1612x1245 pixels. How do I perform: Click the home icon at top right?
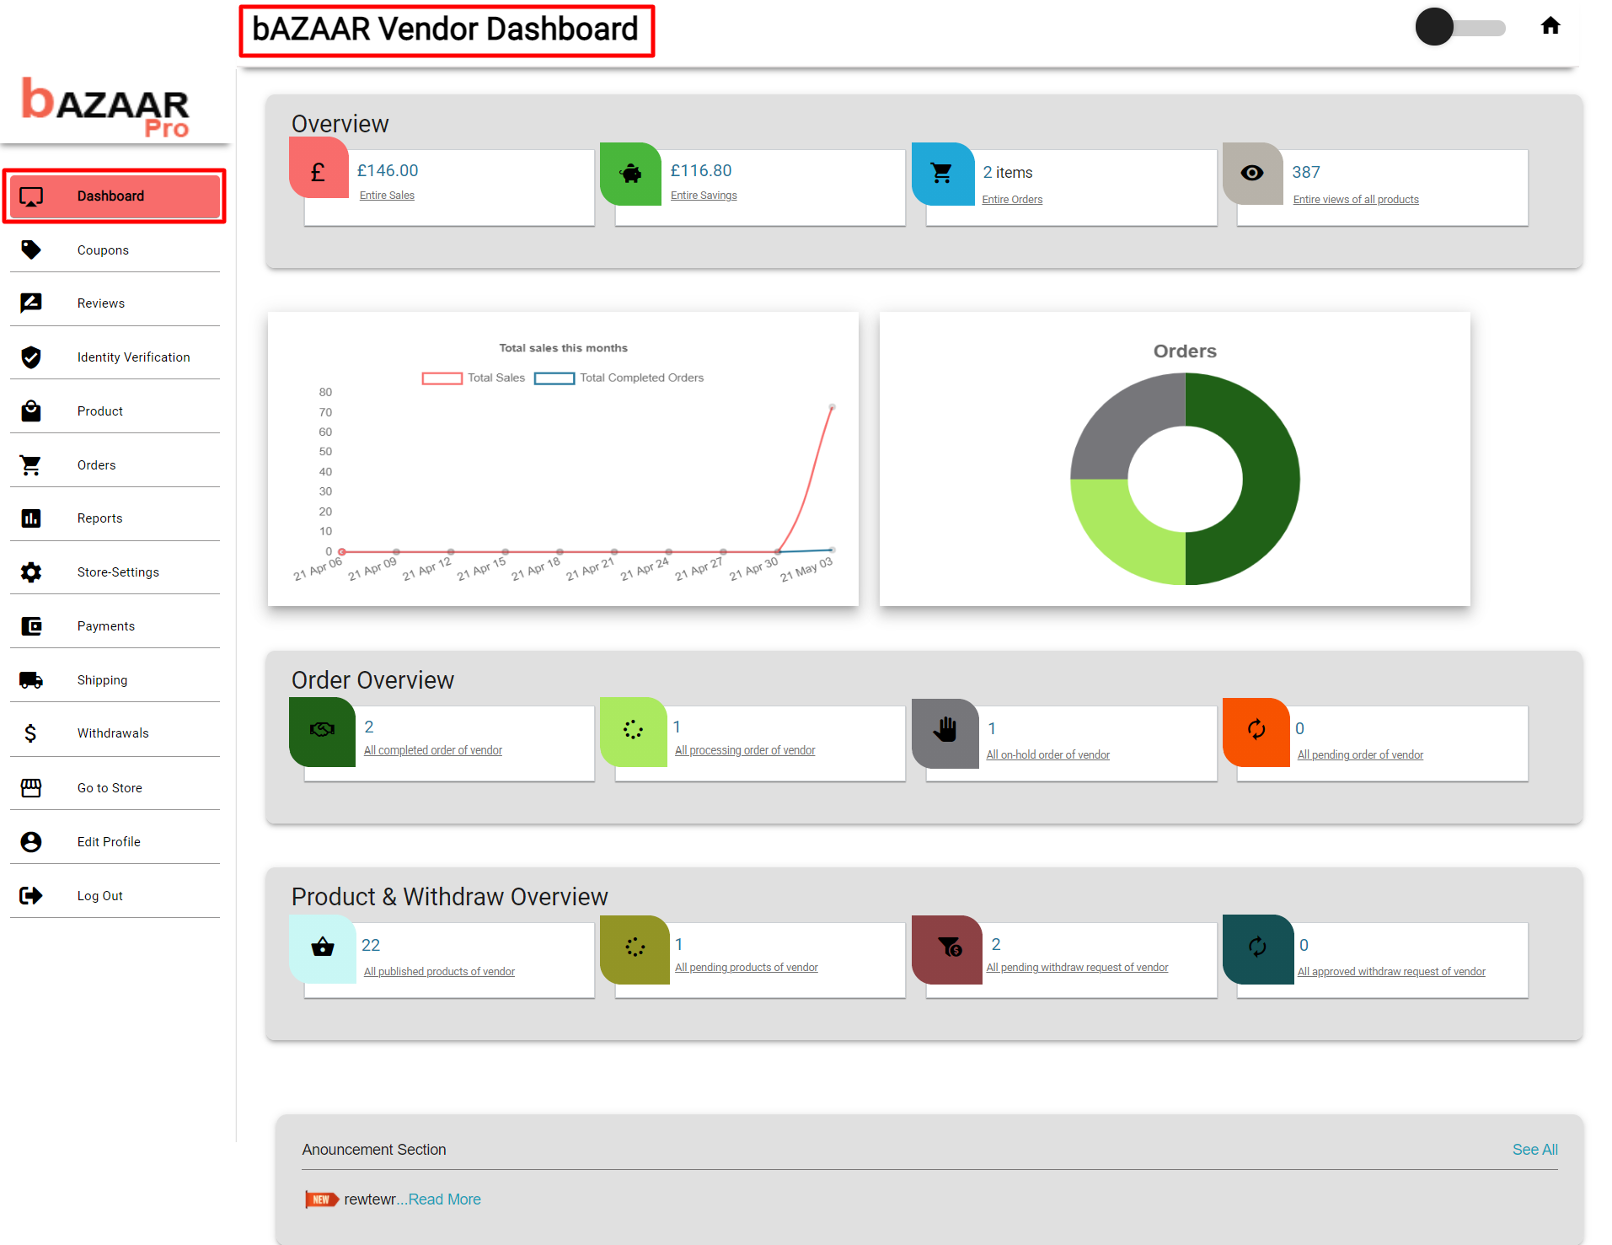1551,26
